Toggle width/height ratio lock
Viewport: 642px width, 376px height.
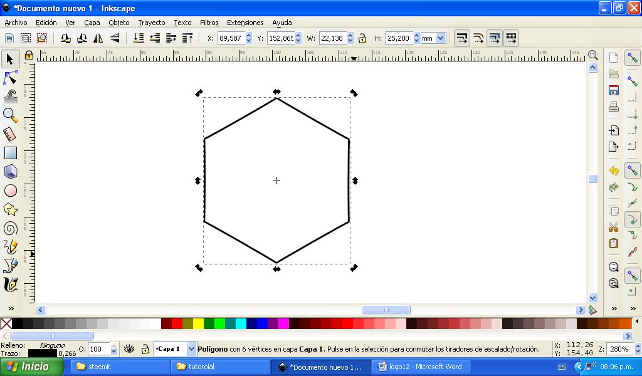[362, 38]
